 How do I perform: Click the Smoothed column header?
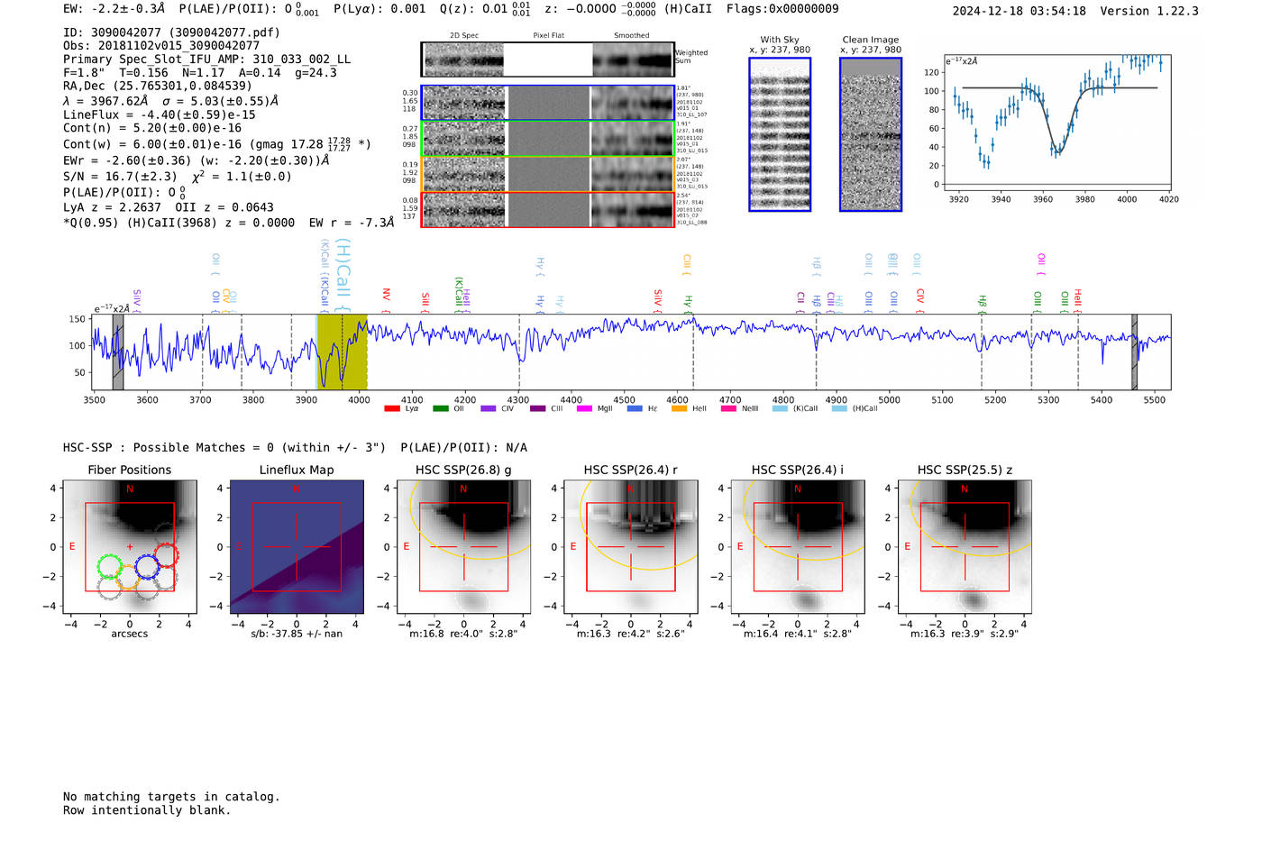632,36
